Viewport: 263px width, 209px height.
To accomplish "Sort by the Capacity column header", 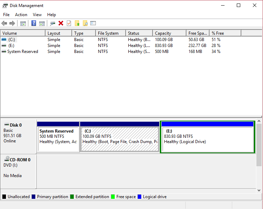I will (x=169, y=33).
